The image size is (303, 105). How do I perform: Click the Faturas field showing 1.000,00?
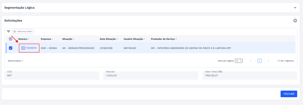point(151,75)
